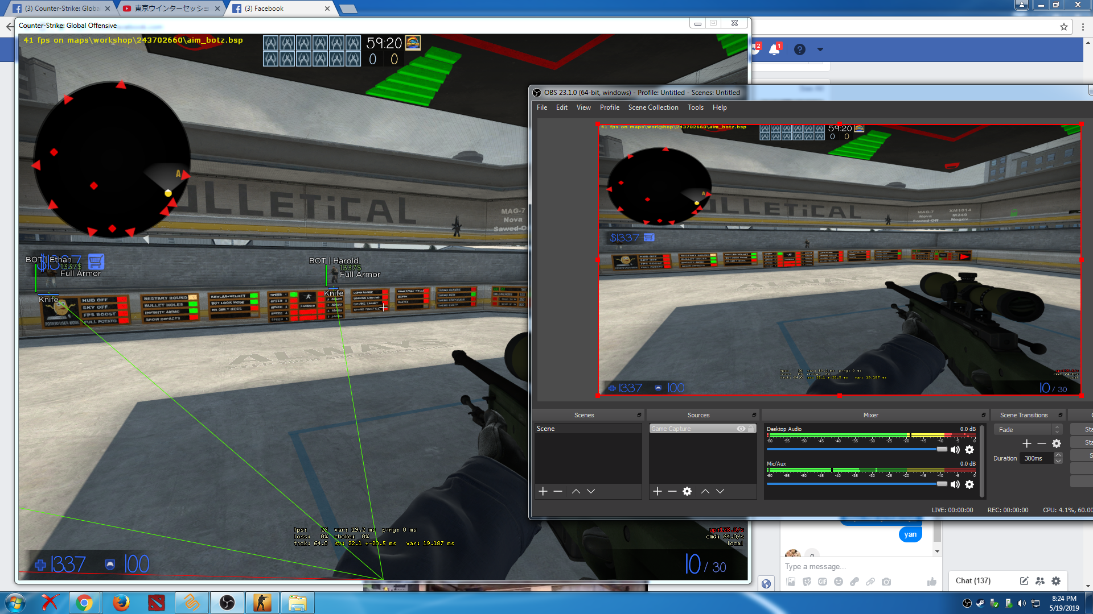Attach a file with the paperclip icon in Messenger chat

(x=870, y=582)
